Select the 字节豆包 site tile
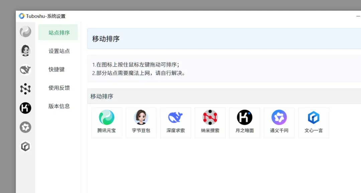The image size is (361, 193). 141,123
